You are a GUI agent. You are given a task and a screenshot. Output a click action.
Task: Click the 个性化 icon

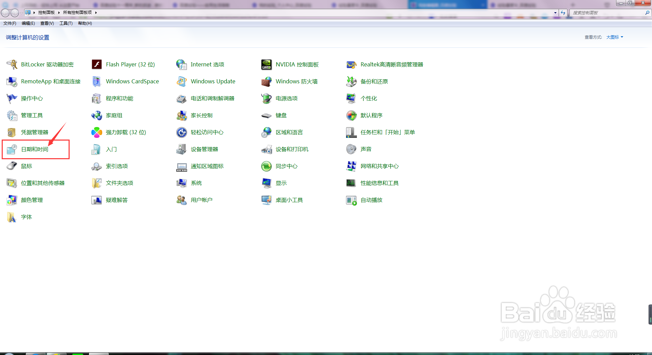click(351, 98)
